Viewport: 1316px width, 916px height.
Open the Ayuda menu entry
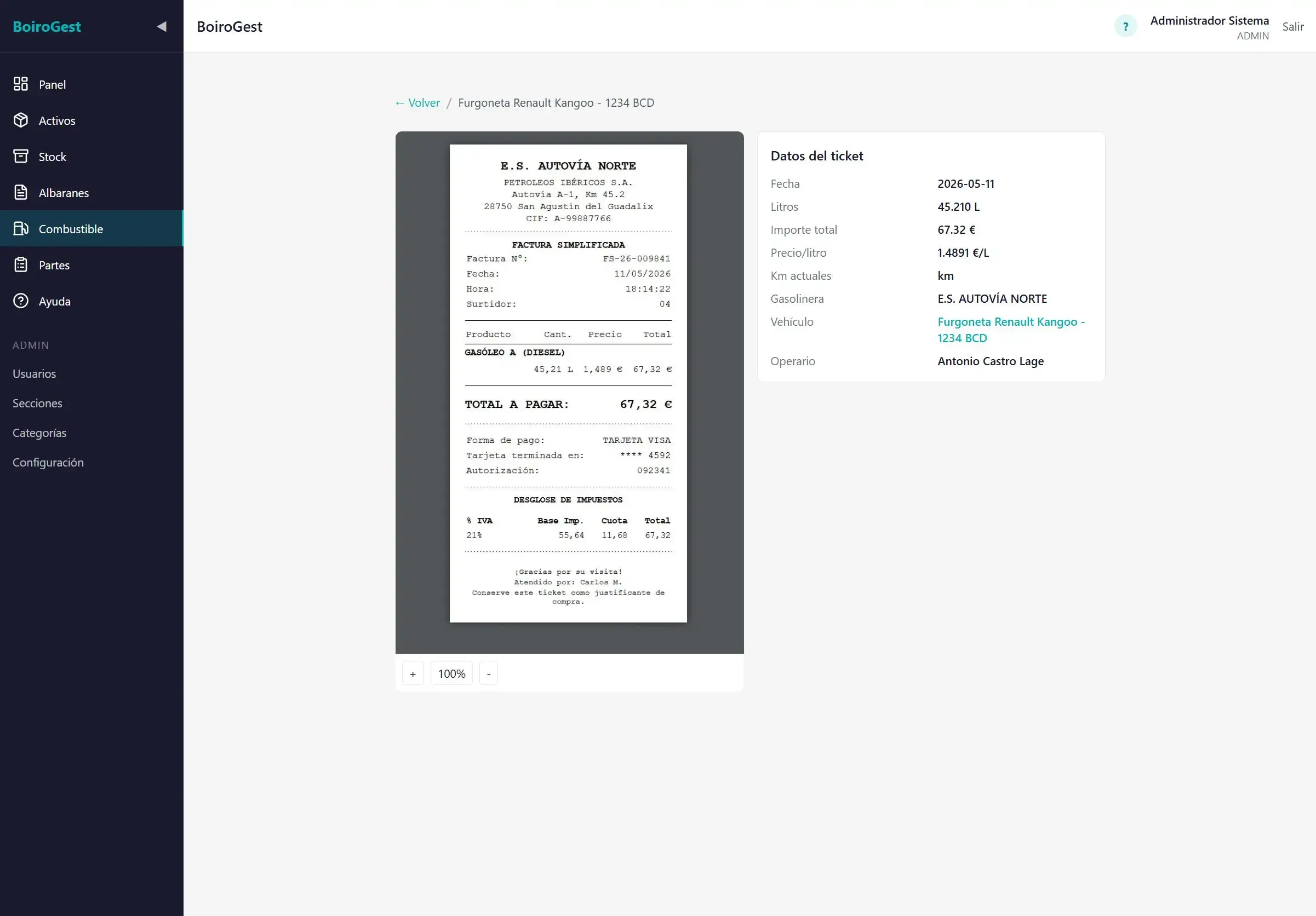tap(91, 301)
